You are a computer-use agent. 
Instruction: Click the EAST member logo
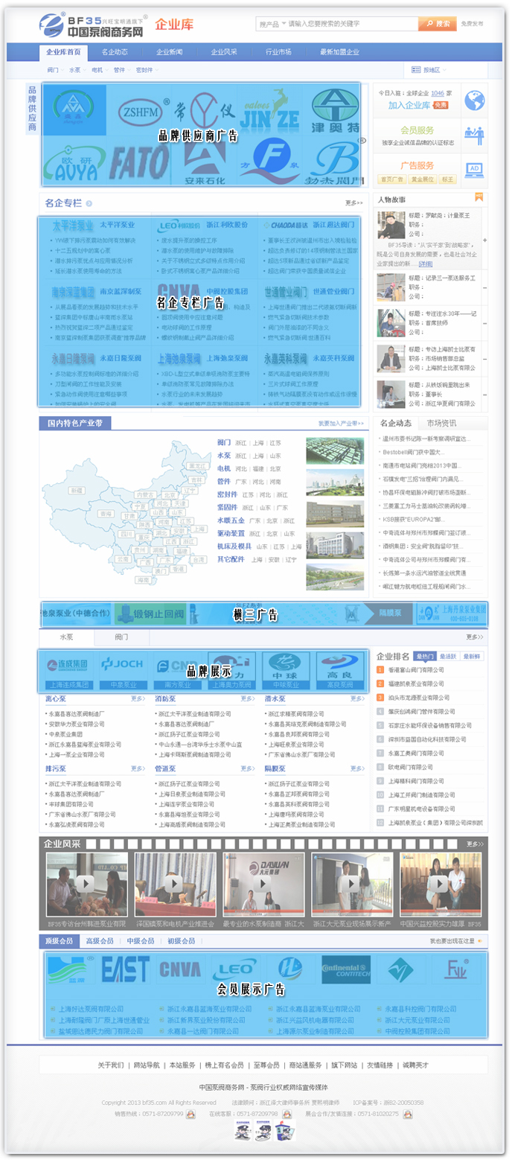coord(125,969)
